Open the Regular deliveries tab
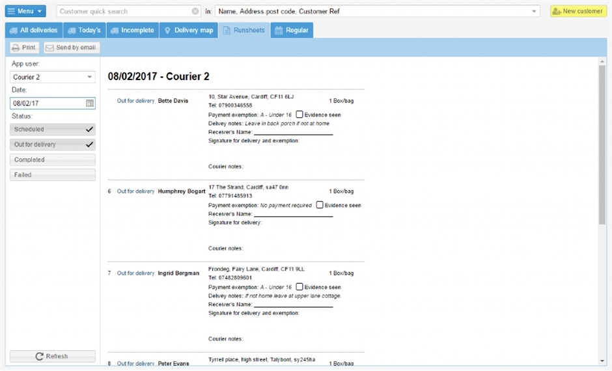Screen dimensions: 612x371 pyautogui.click(x=292, y=30)
